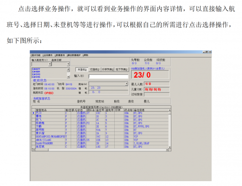Open the 帮助 menu
242x186 pixels.
pos(86,55)
